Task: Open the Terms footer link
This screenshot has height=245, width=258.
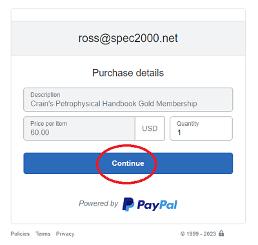Action: 43,234
